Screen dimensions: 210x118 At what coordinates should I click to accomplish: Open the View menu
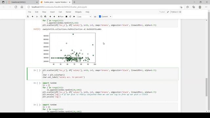(x=44, y=12)
